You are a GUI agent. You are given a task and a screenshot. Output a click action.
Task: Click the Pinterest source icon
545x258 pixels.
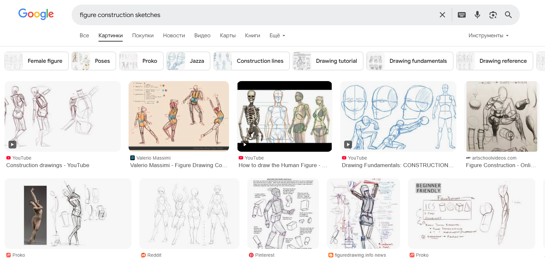pyautogui.click(x=251, y=255)
